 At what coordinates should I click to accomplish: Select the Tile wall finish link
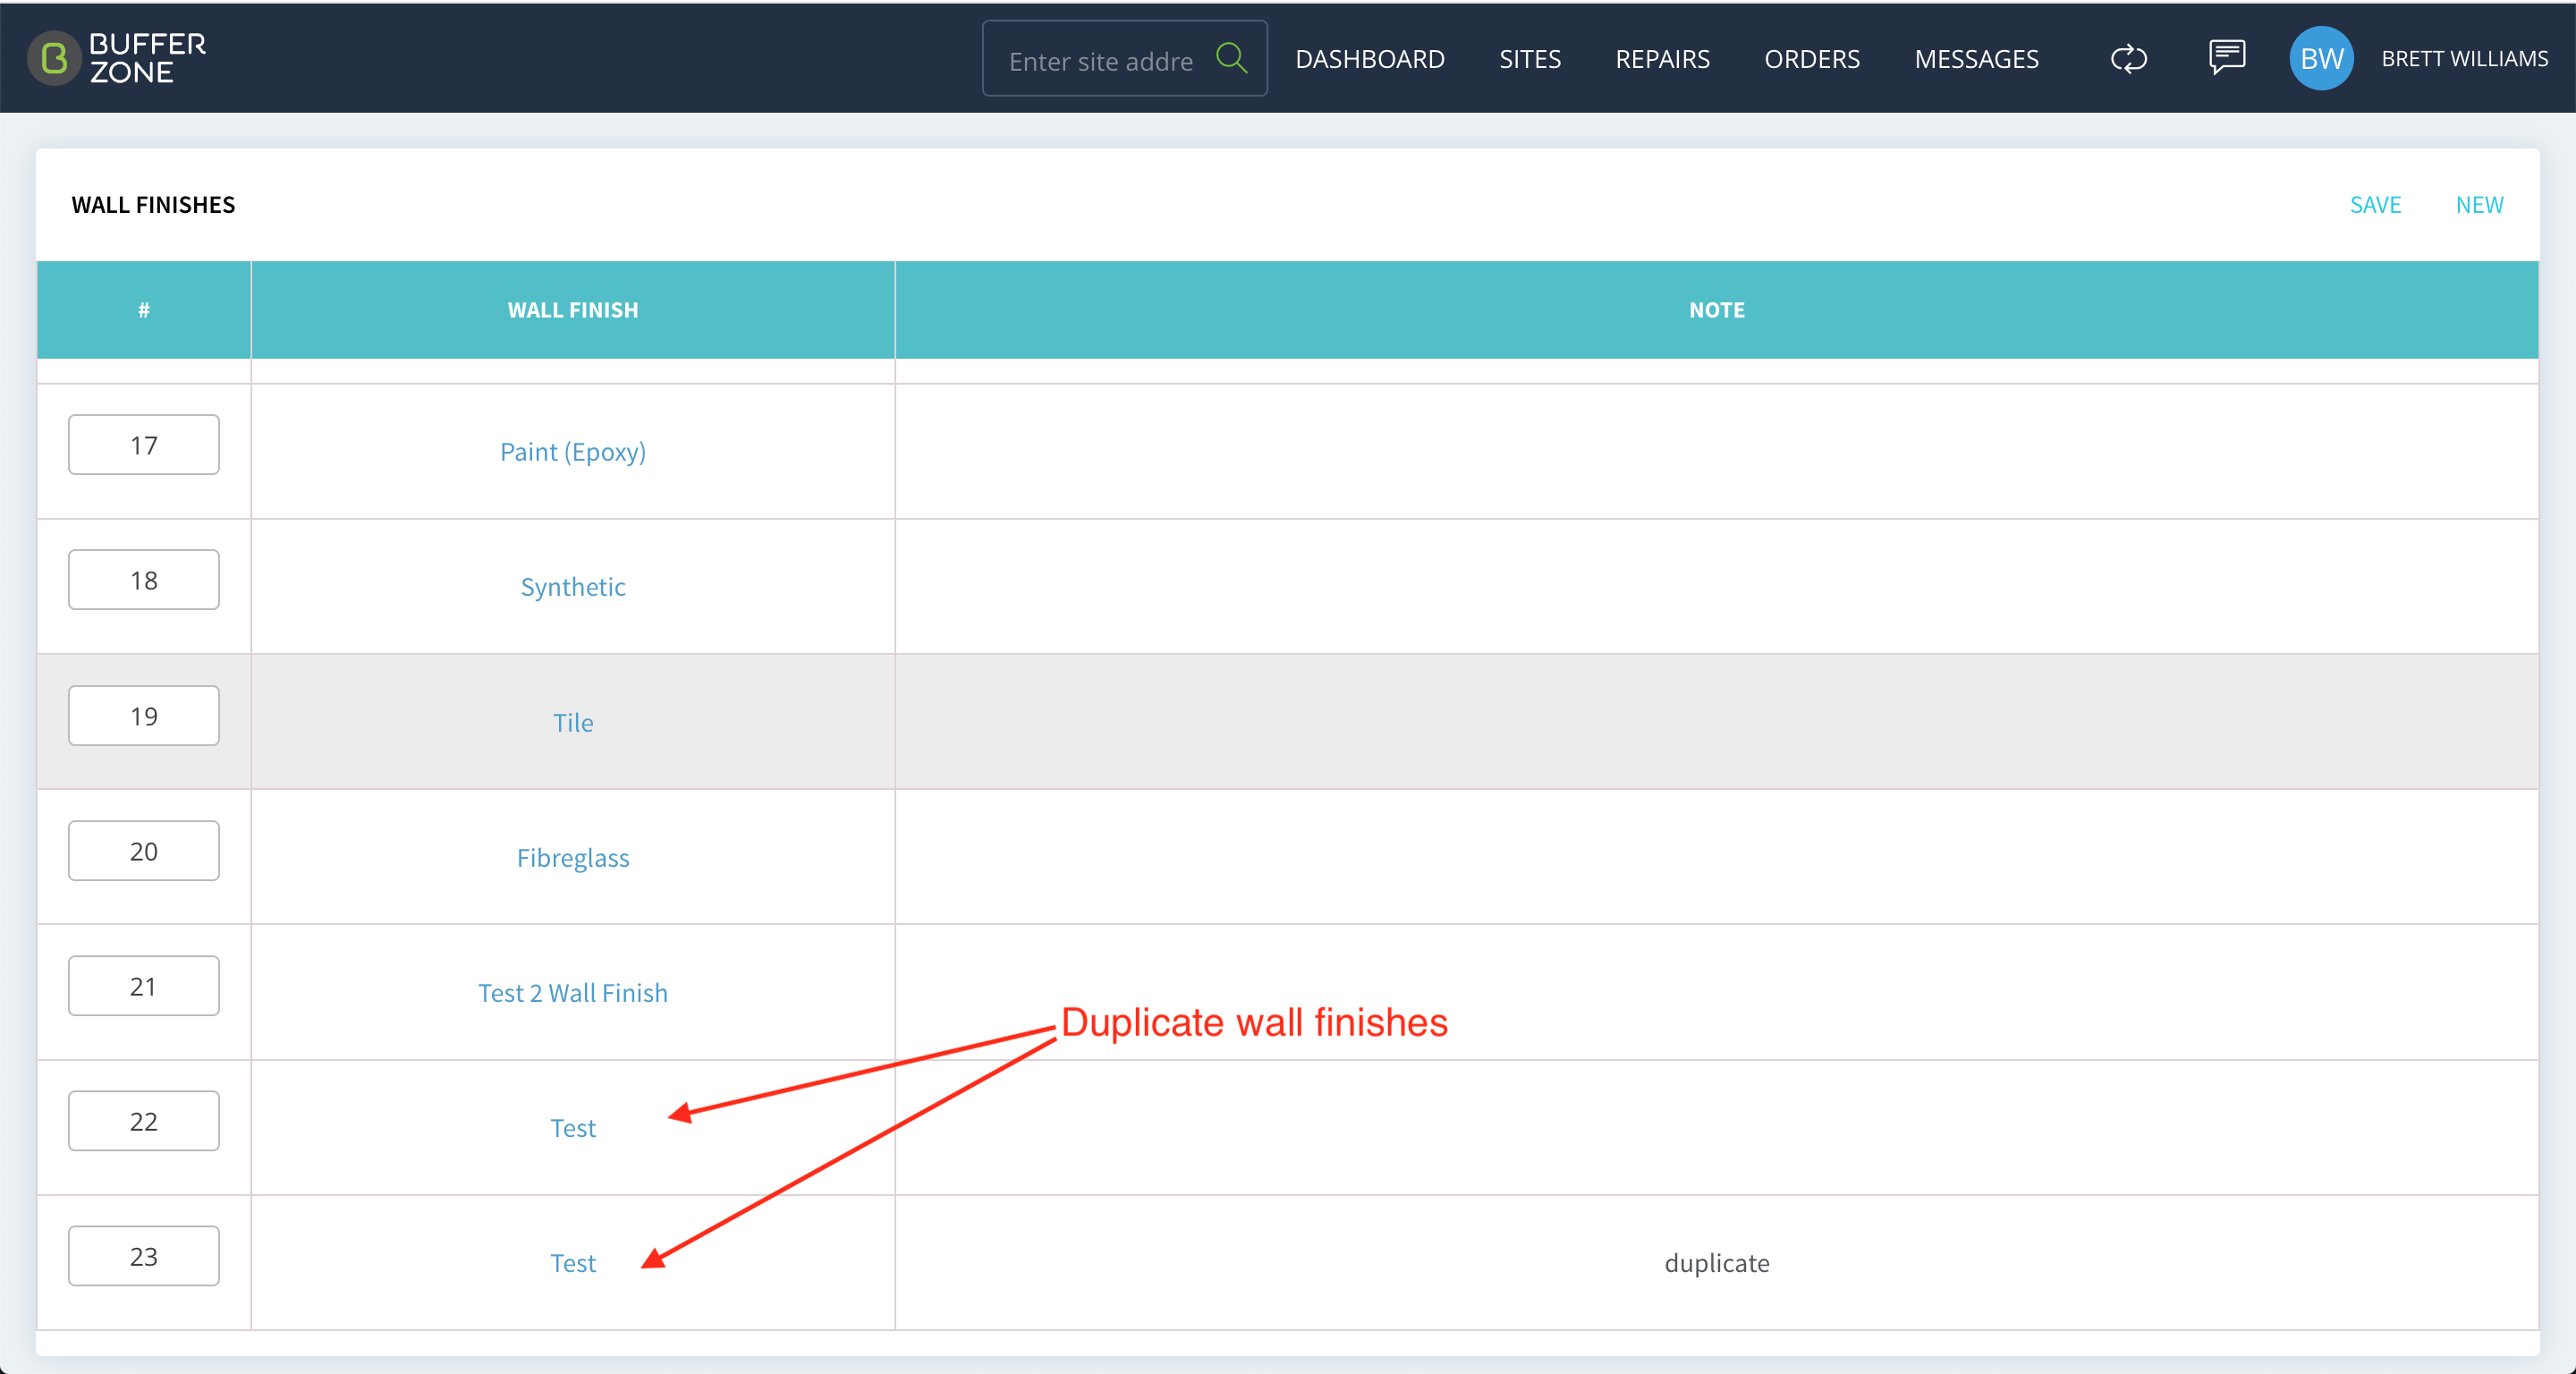[573, 723]
